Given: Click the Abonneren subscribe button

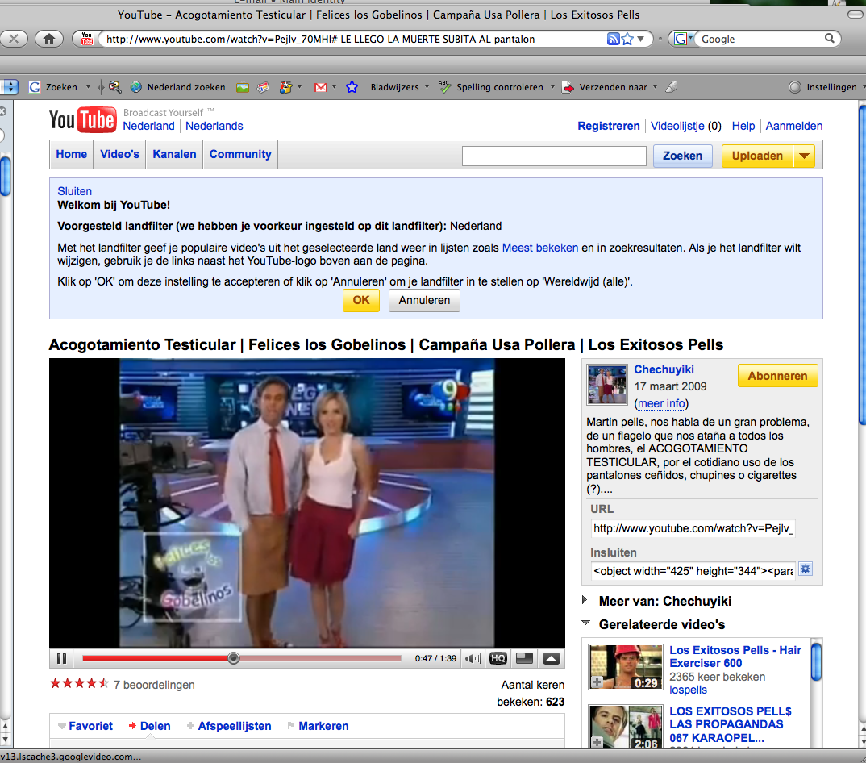Looking at the screenshot, I should 777,376.
